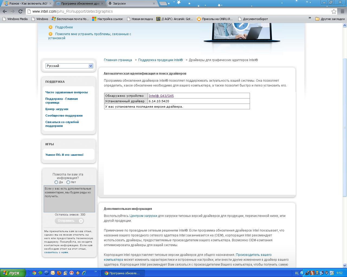Select the Нет radio button
The image size is (347, 277).
point(68,182)
